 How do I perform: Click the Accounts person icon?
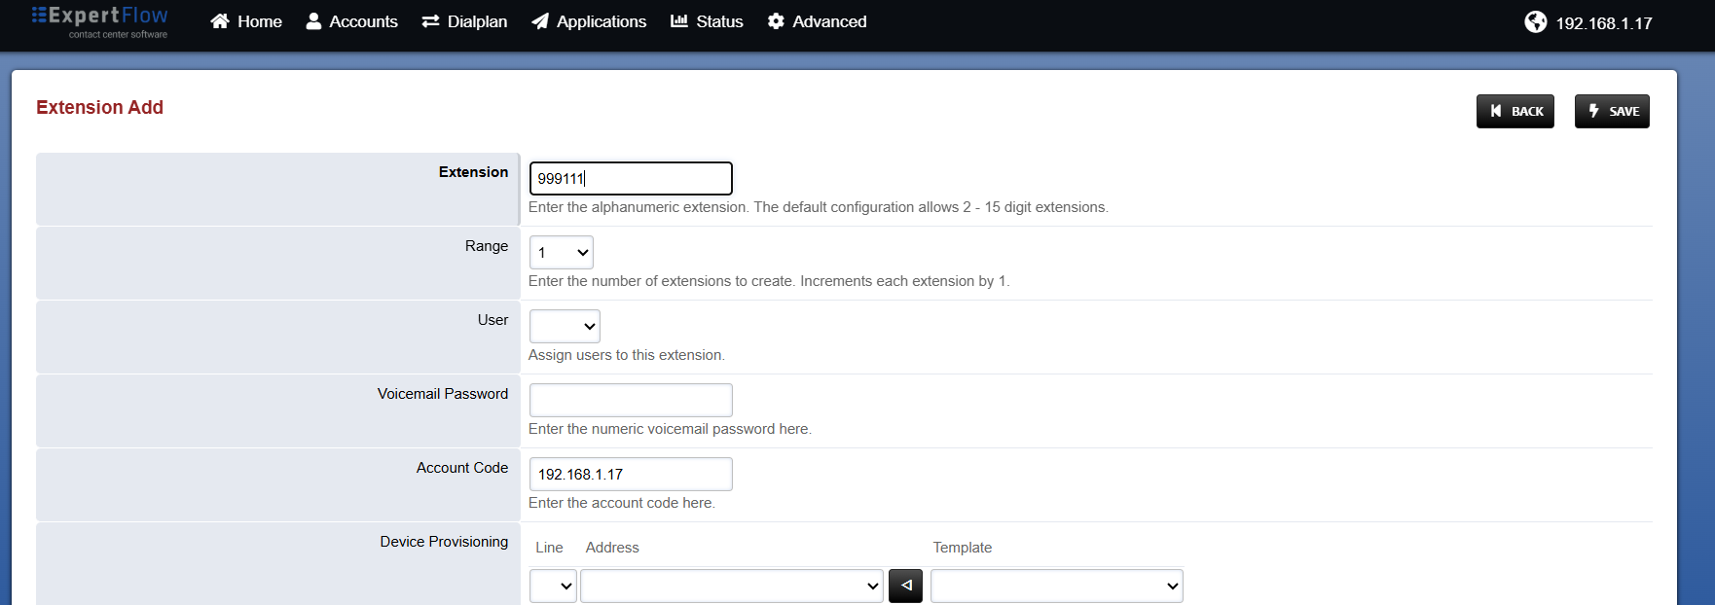point(313,21)
